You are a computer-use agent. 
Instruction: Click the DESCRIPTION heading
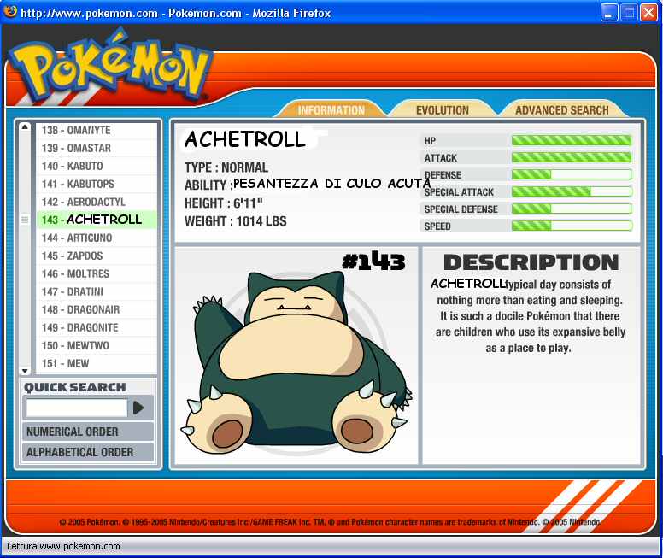(531, 262)
